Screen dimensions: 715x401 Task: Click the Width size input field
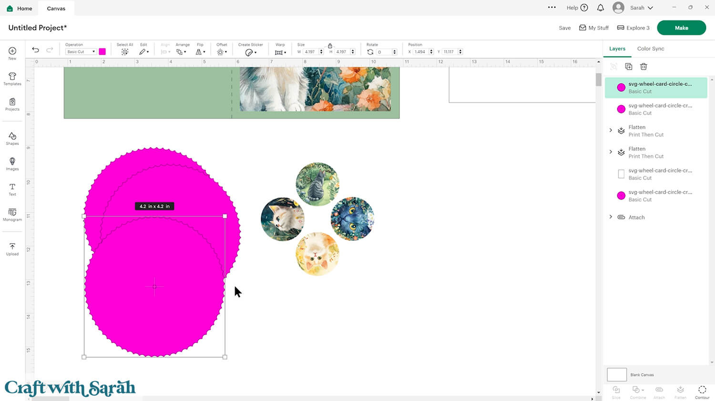coord(311,52)
